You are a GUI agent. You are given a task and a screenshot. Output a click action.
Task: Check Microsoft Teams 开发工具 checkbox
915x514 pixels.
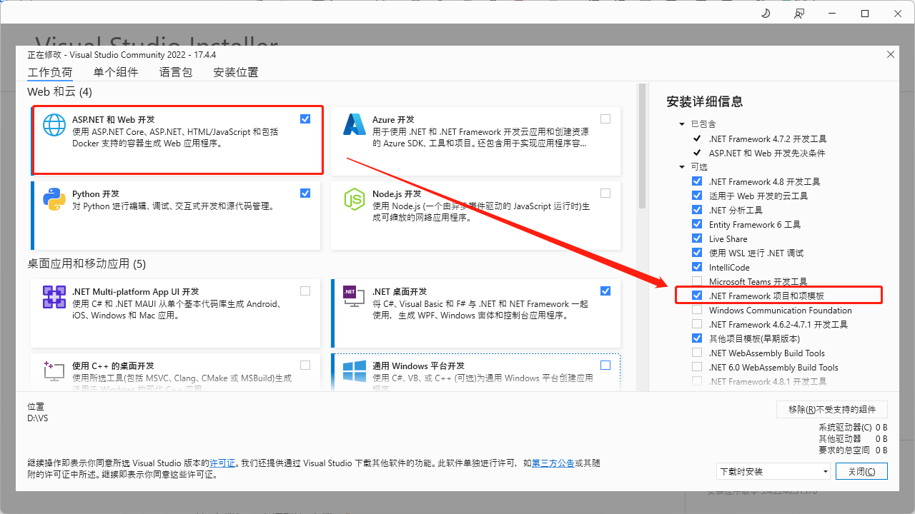coord(697,281)
